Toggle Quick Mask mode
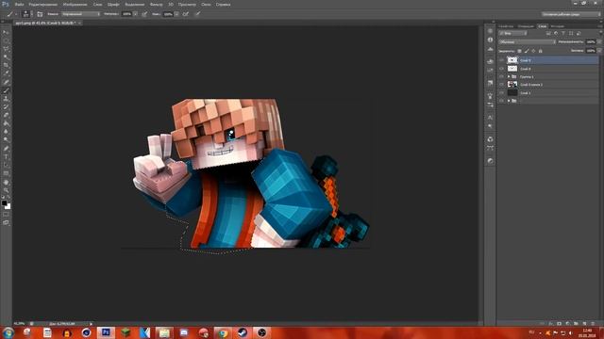 [6, 215]
